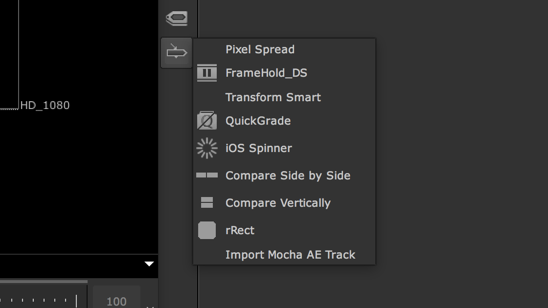Click the iOS Spinner icon
This screenshot has height=308, width=548.
point(207,148)
